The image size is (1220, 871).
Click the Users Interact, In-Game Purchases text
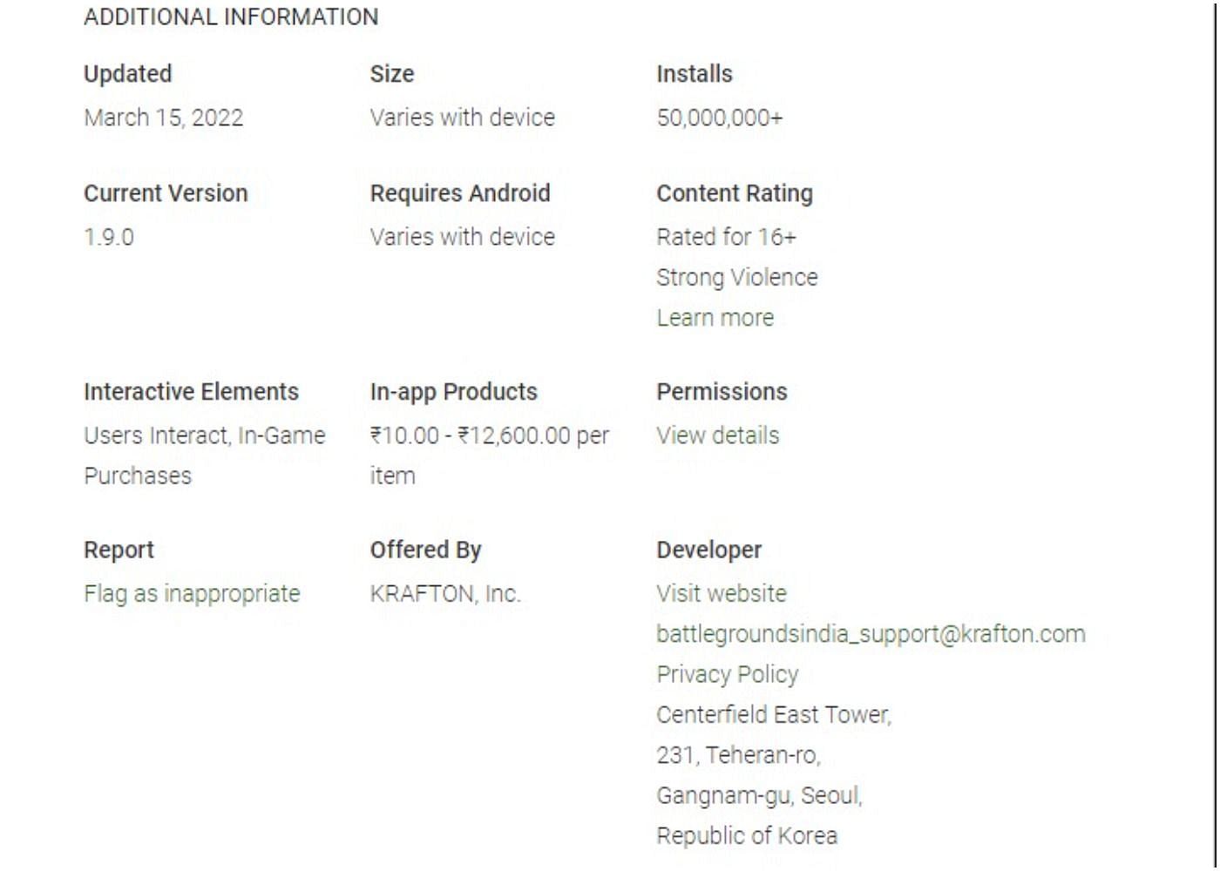204,435
